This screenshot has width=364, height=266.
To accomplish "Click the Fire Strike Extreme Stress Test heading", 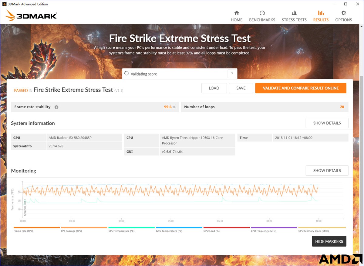I will coord(180,39).
